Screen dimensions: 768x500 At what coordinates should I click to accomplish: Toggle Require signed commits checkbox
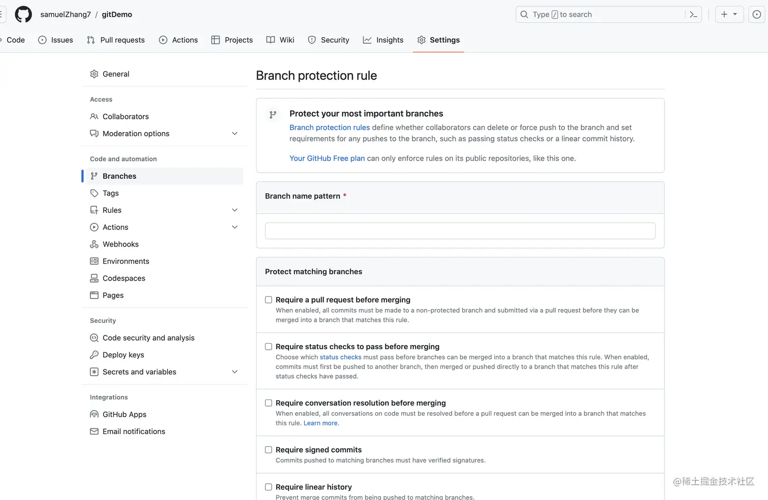[269, 450]
